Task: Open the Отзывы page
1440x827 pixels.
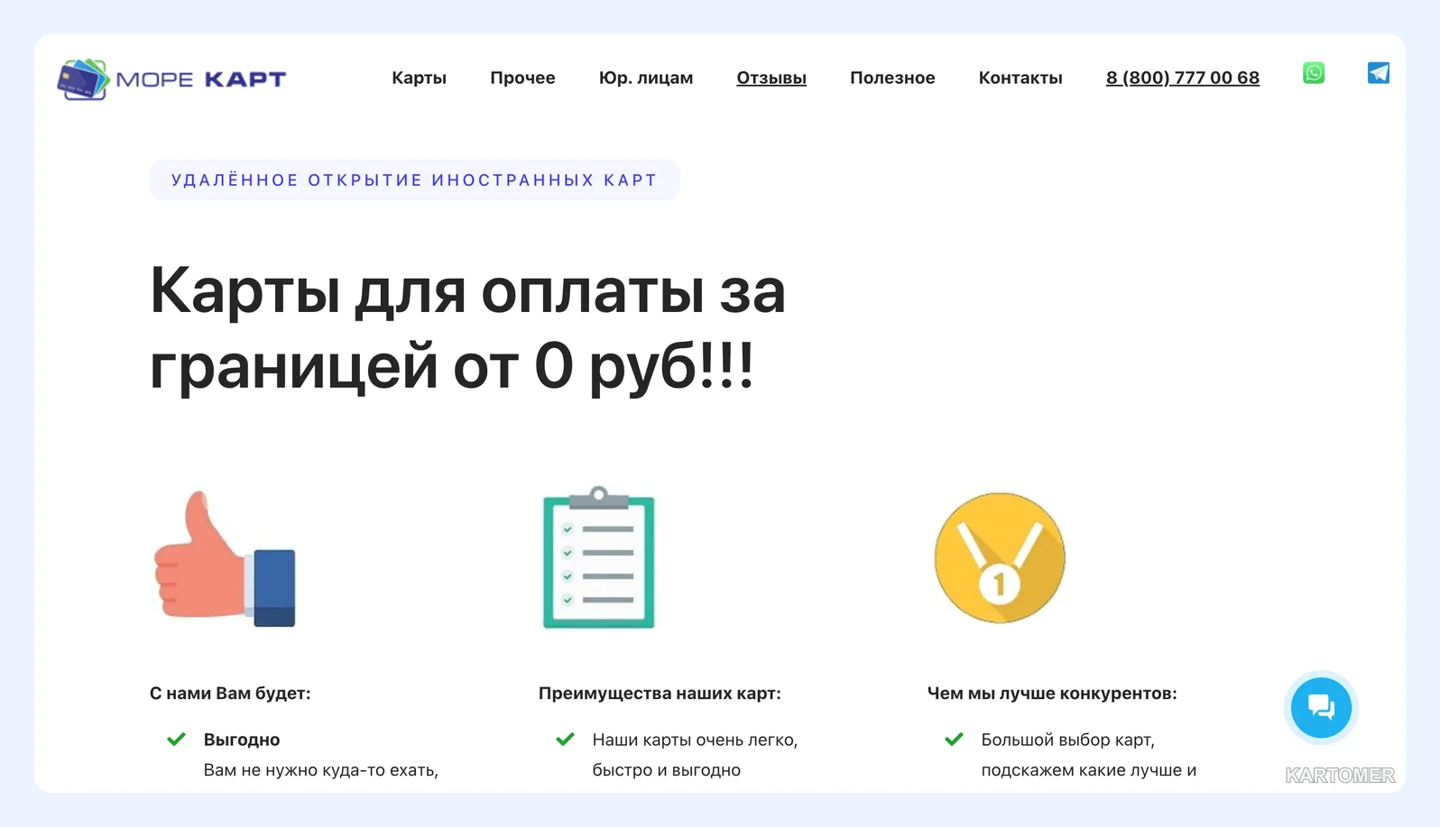Action: click(771, 78)
